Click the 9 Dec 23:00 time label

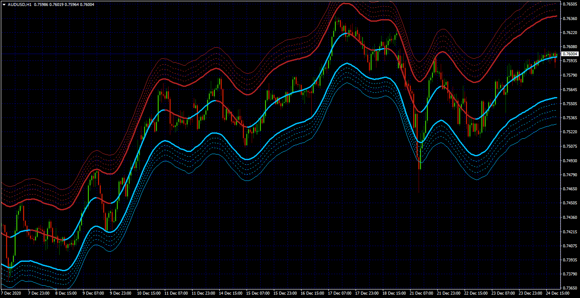(x=121, y=293)
